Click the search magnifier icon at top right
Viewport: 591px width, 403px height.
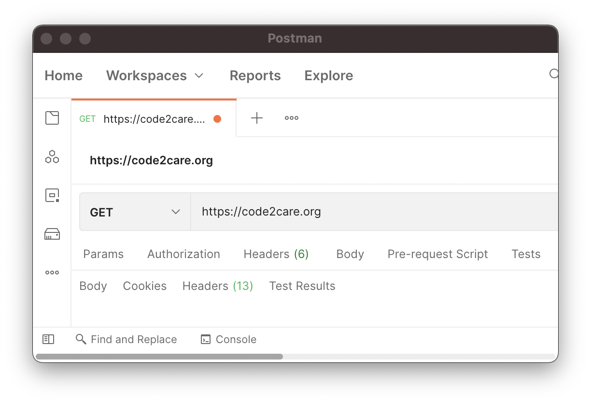coord(554,74)
